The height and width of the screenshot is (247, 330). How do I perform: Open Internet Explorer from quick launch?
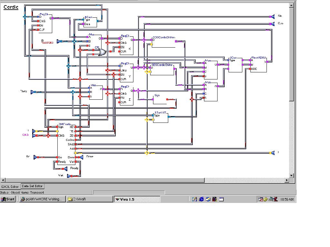click(201, 199)
